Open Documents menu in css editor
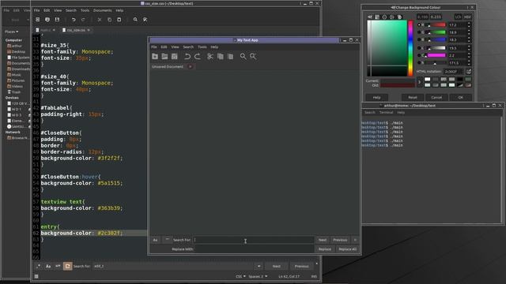 (102, 10)
